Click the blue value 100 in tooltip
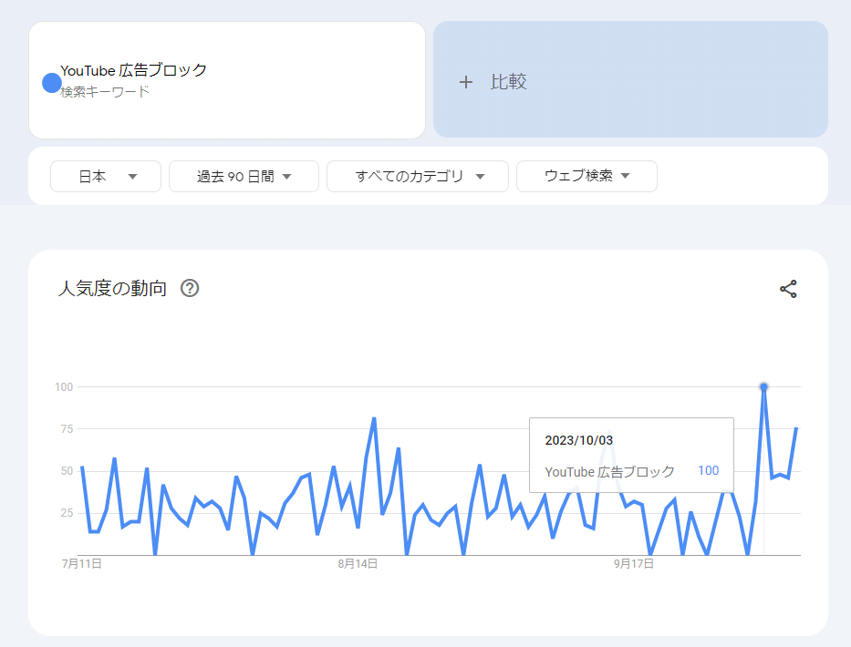Screen dimensions: 851x647 (x=709, y=471)
